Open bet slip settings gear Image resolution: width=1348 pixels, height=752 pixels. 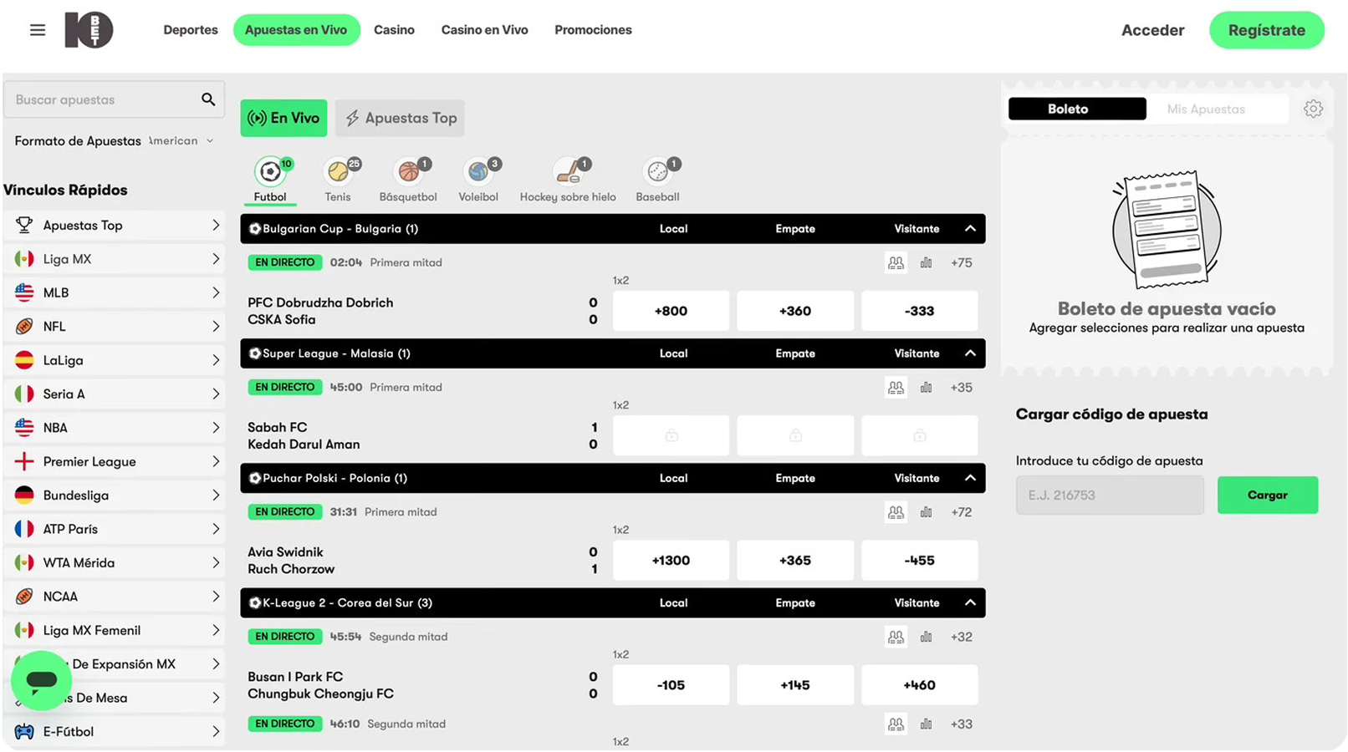tap(1313, 109)
